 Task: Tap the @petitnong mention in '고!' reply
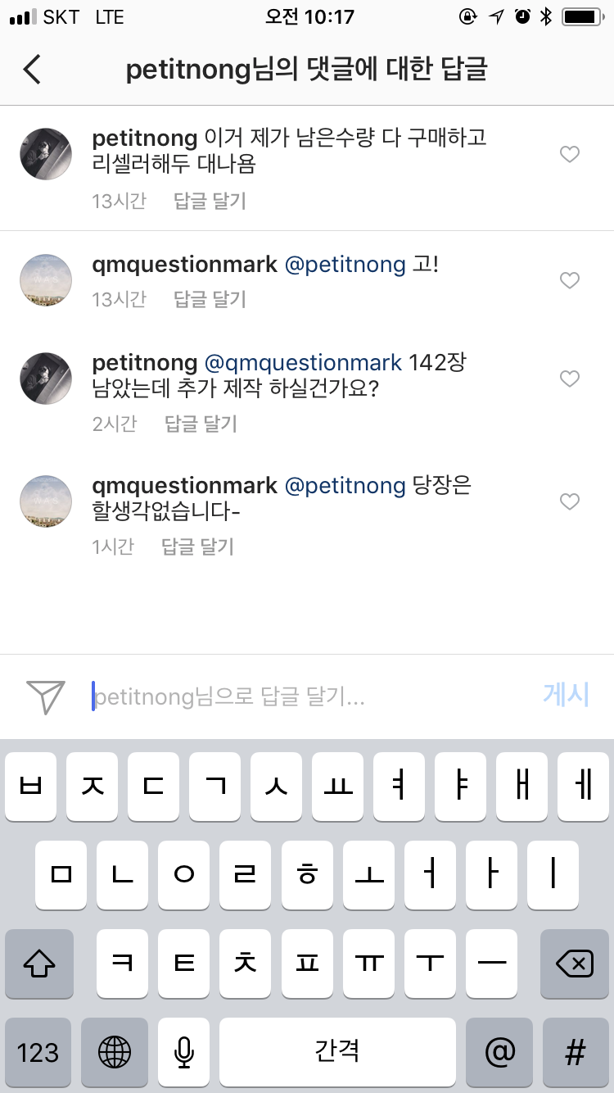click(345, 265)
